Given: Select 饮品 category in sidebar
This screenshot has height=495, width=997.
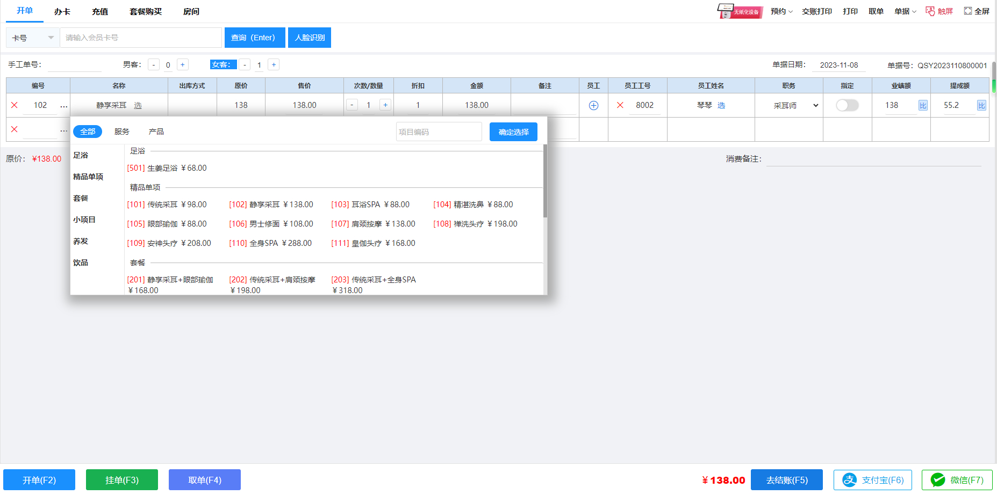Looking at the screenshot, I should pos(81,263).
